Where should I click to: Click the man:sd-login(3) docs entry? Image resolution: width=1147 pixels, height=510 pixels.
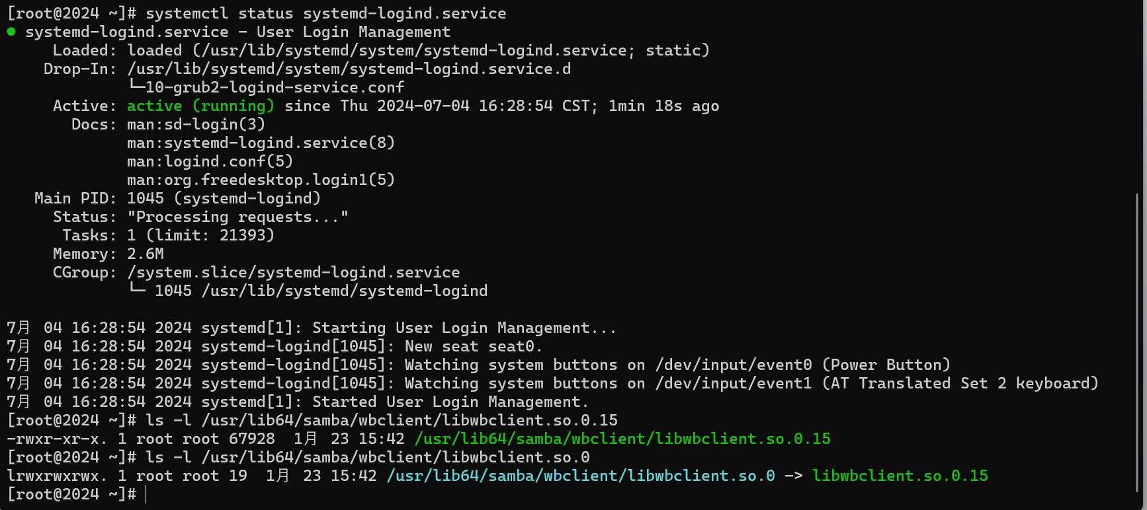pyautogui.click(x=196, y=124)
